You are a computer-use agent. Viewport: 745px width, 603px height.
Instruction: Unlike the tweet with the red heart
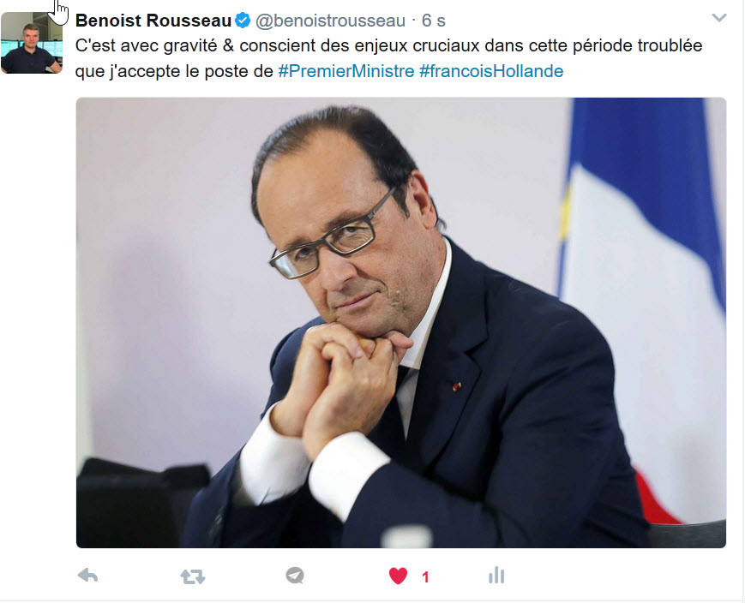[x=398, y=576]
